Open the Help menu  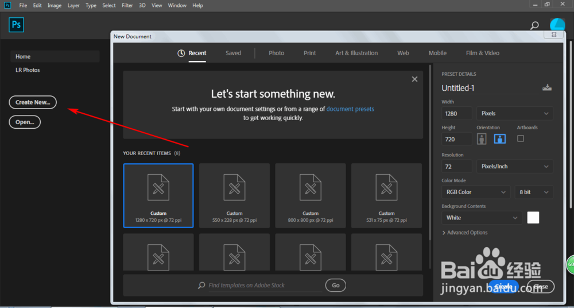[x=197, y=6]
